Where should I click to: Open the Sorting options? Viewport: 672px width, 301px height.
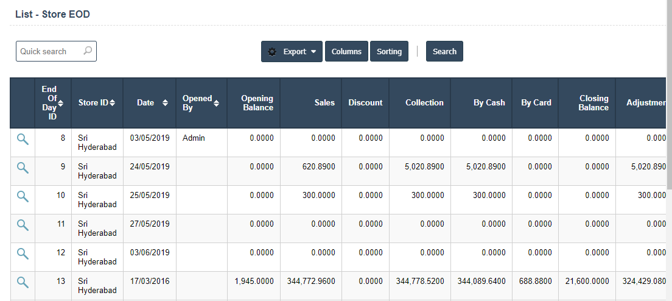click(x=389, y=52)
